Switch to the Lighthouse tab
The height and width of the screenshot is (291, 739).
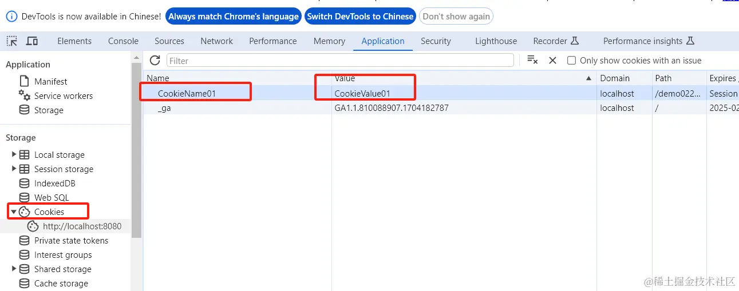(x=496, y=41)
